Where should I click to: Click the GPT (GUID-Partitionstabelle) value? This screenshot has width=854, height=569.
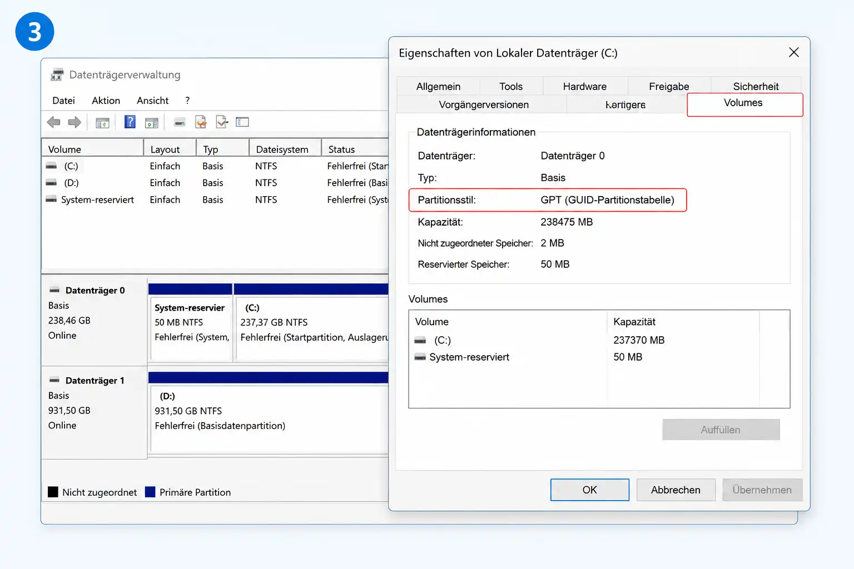pyautogui.click(x=607, y=200)
